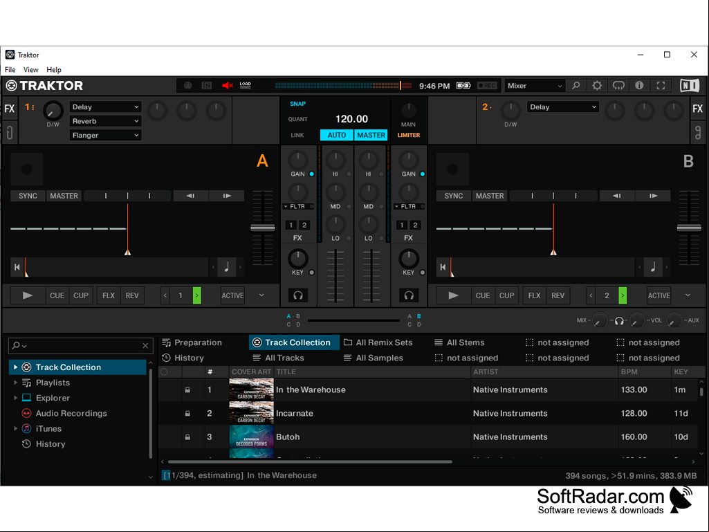
Task: Open the search magnifier icon in header
Action: 576,86
